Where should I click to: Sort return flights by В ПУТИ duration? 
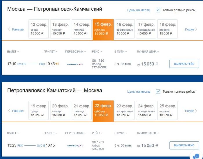(x=121, y=133)
